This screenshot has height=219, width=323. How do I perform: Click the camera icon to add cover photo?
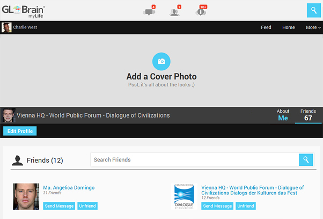161,61
